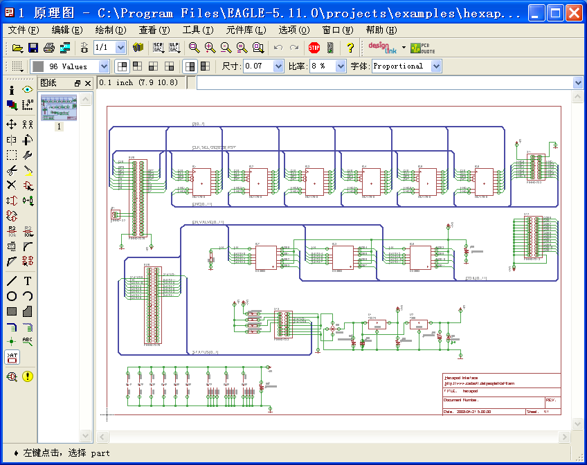Click the Zoom to fit magnifier icon
Screen dimensions: 587x465
click(x=194, y=48)
